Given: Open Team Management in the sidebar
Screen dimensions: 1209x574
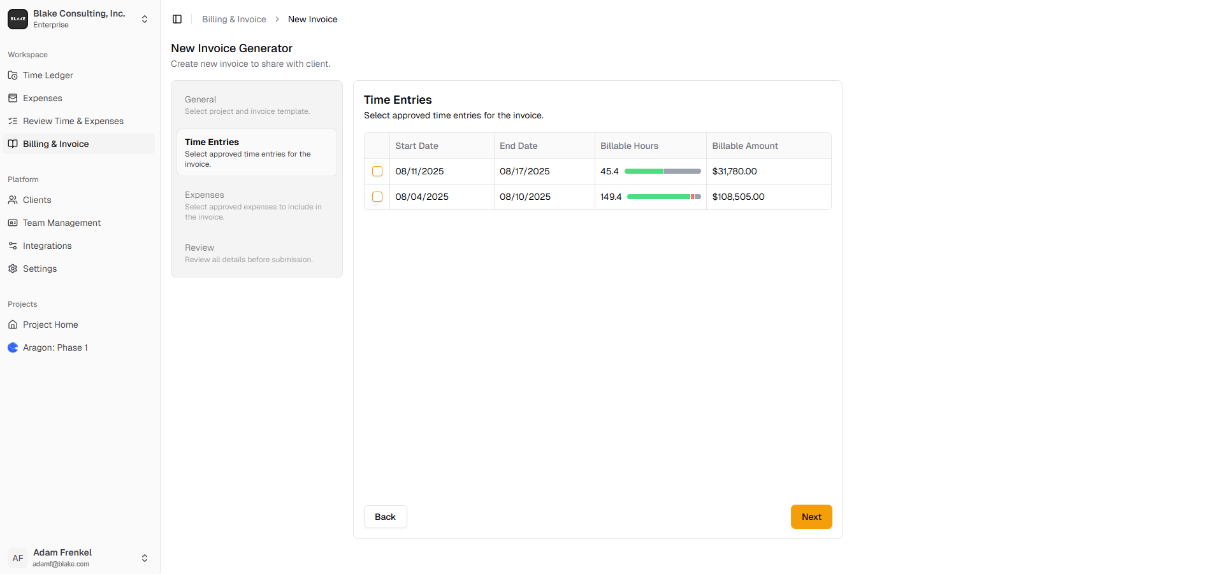Looking at the screenshot, I should click(79, 223).
